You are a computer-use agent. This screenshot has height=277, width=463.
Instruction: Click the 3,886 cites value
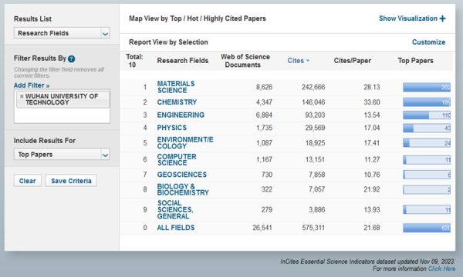pos(317,209)
